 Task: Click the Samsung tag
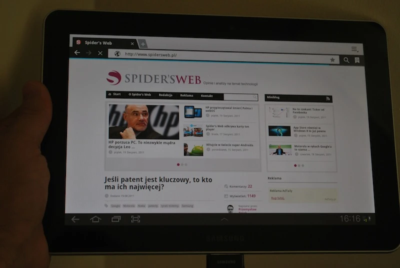[x=187, y=206]
